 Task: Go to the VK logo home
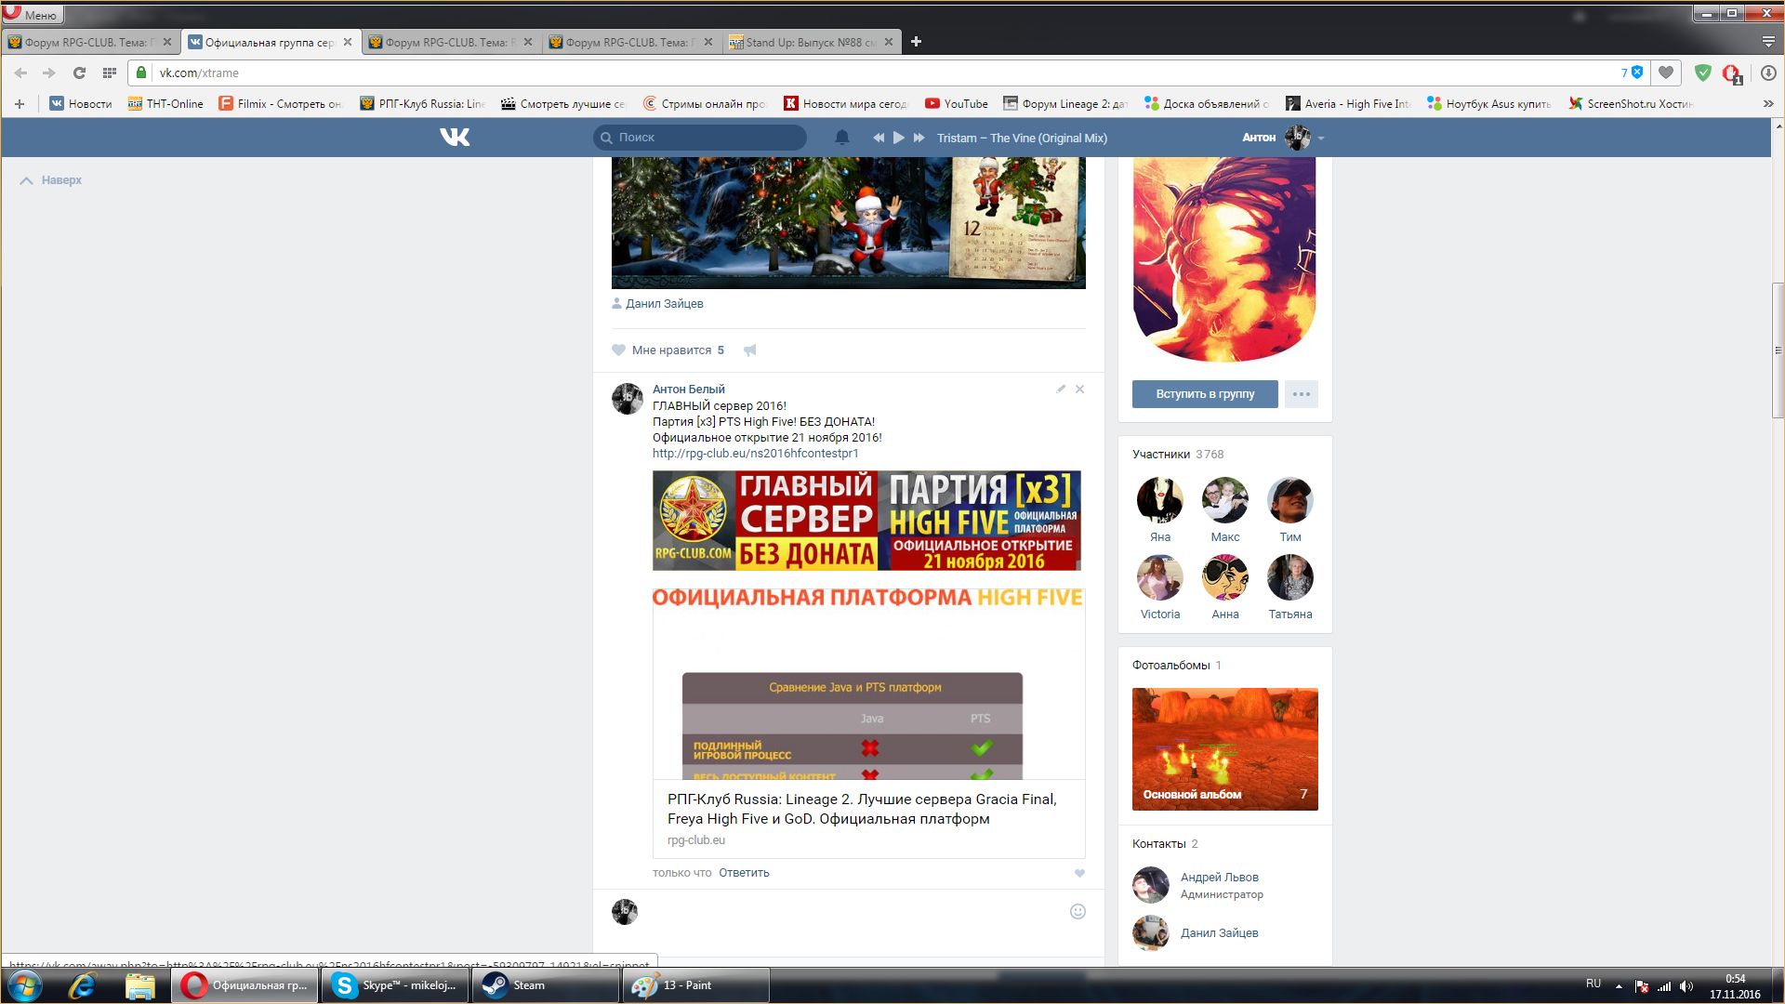(x=455, y=138)
